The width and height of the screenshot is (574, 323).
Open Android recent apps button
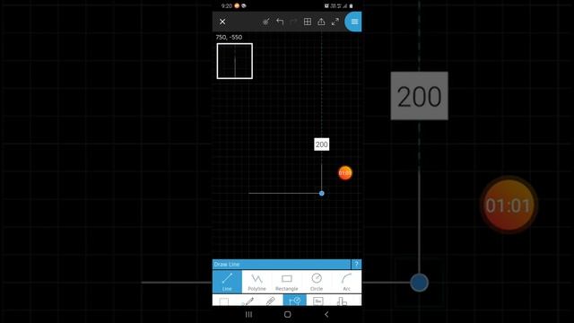[x=248, y=314]
